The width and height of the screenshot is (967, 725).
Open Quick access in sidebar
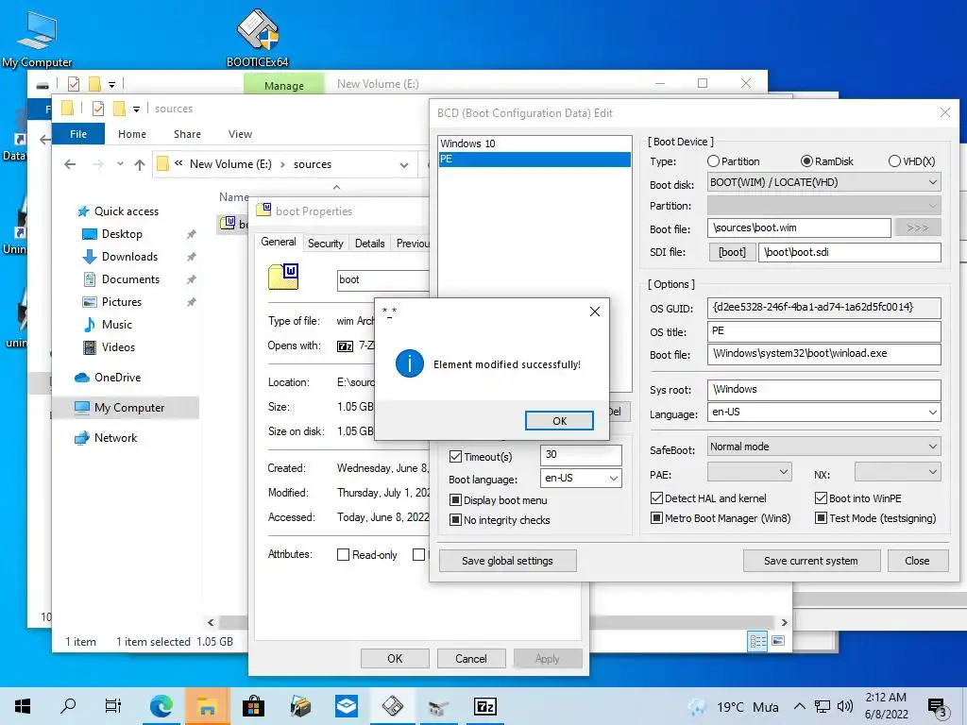point(127,211)
